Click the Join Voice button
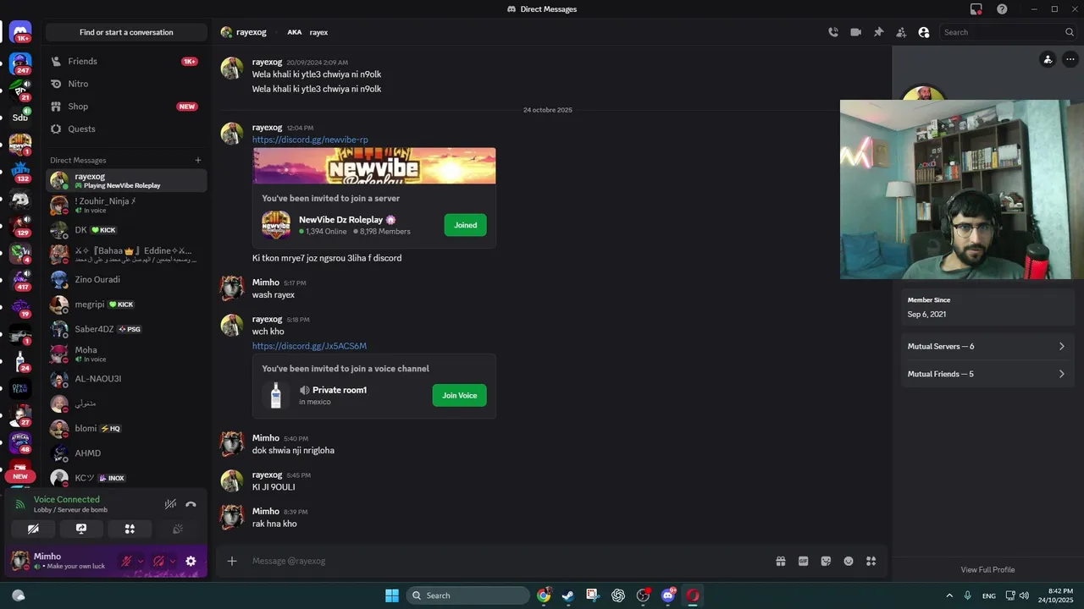Screen dimensions: 1084x609 pos(459,395)
